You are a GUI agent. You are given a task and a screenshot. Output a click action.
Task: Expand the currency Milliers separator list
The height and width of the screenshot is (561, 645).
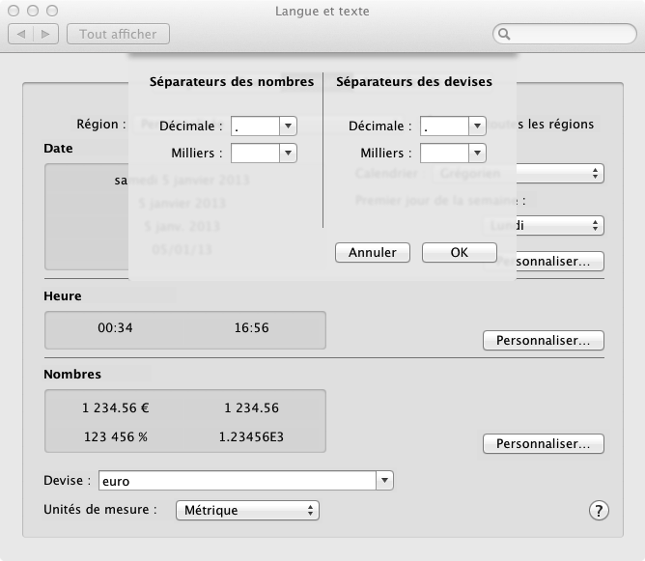476,154
